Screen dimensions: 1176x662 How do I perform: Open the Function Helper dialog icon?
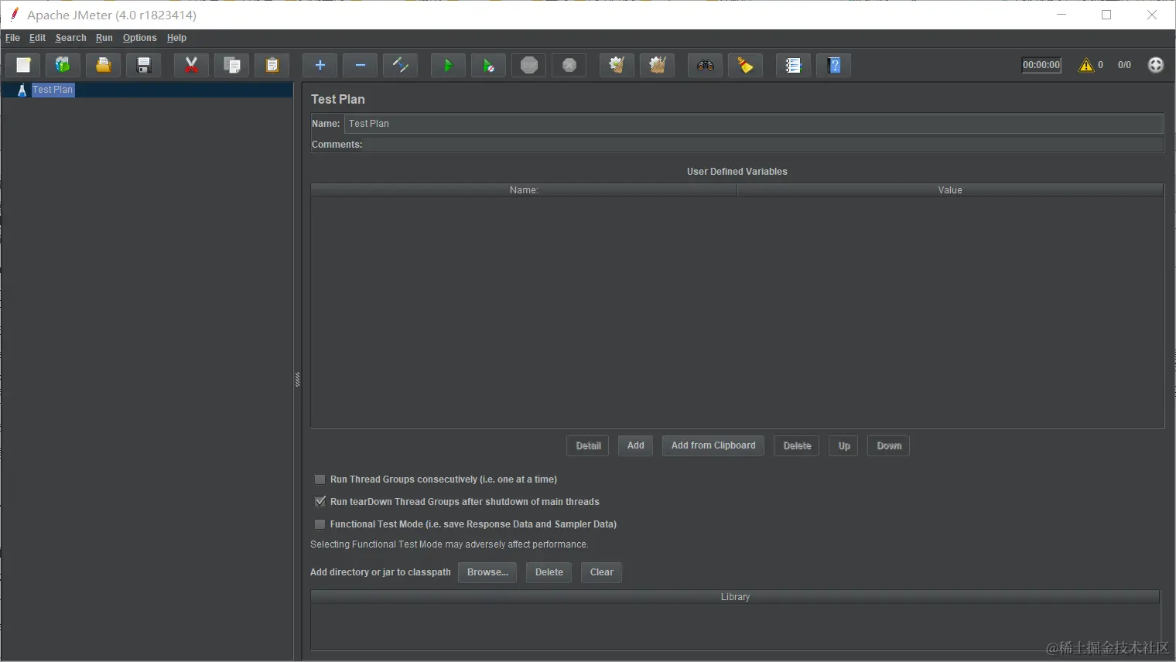[x=793, y=66]
